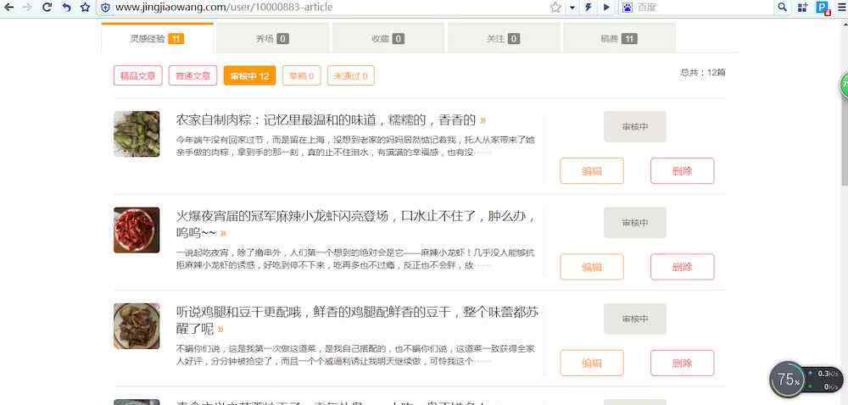Reload the page with the refresh icon

[47, 7]
